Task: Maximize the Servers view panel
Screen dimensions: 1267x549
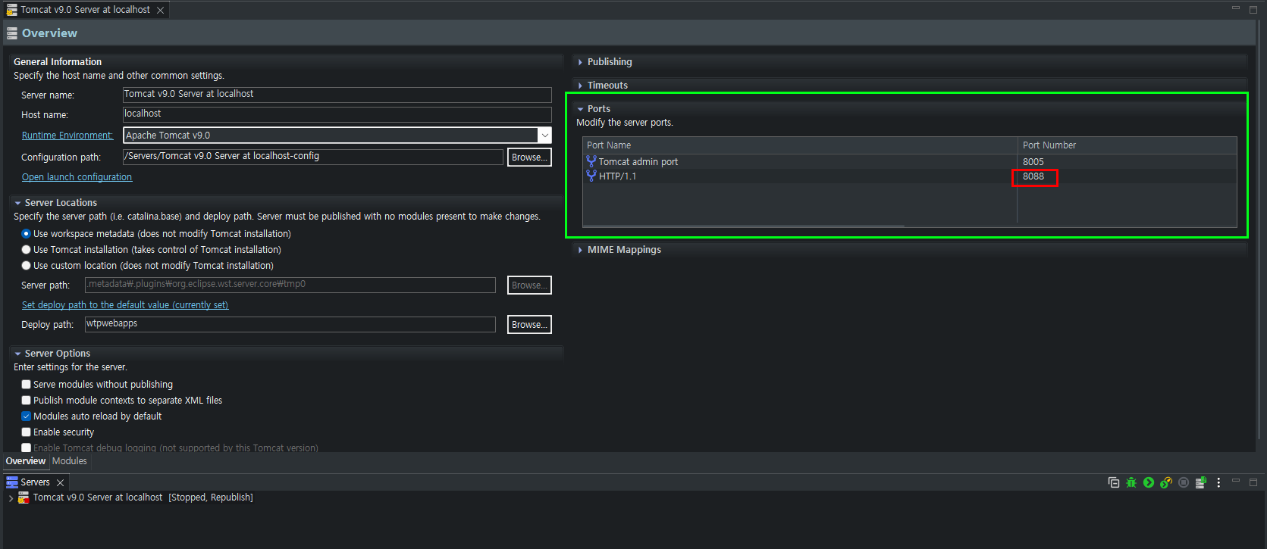Action: tap(1253, 482)
